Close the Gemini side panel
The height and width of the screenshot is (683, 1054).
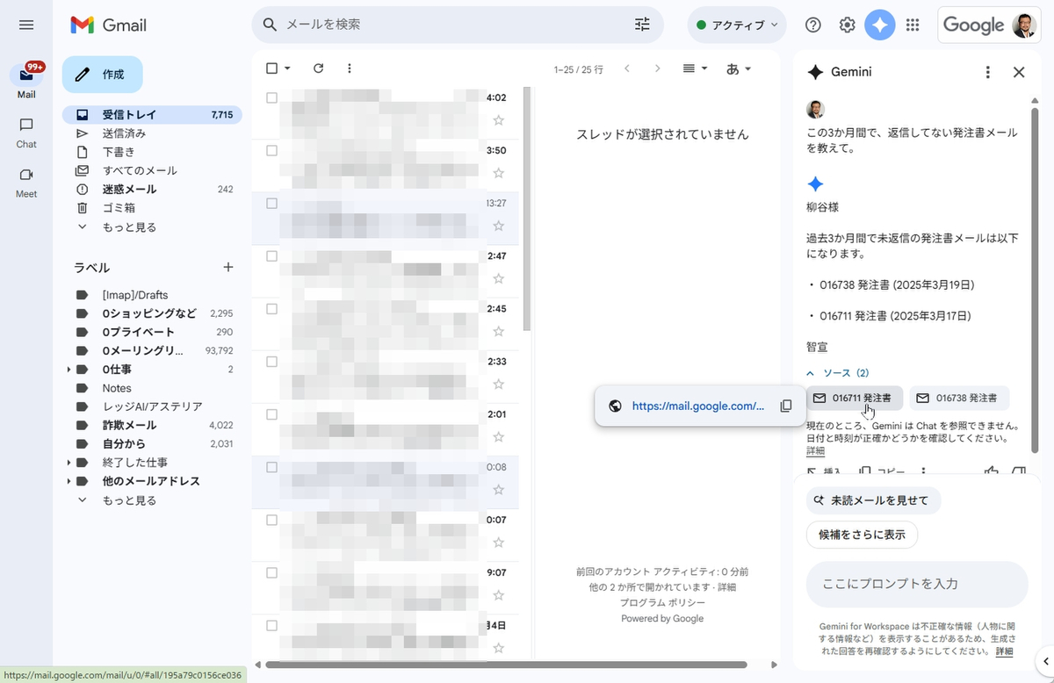(1019, 72)
